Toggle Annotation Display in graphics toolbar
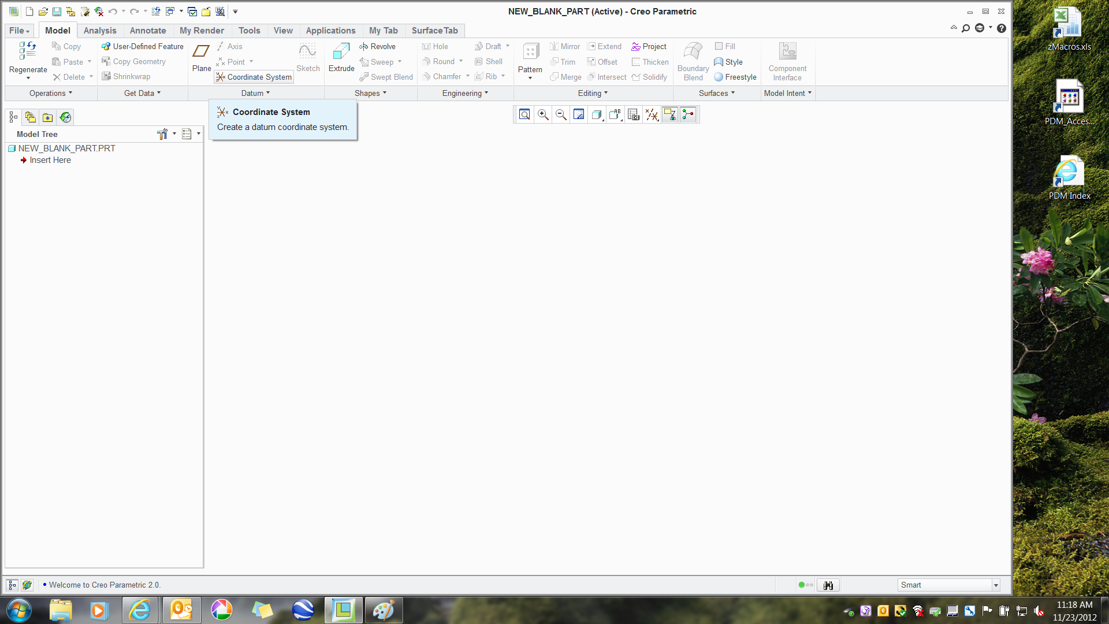The width and height of the screenshot is (1109, 624). pos(670,115)
